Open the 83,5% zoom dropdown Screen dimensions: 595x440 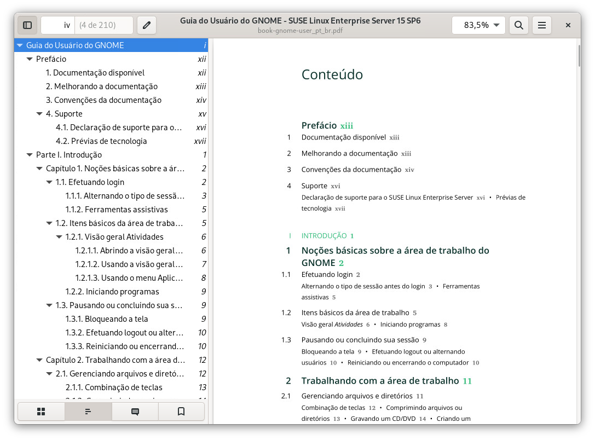pyautogui.click(x=478, y=25)
